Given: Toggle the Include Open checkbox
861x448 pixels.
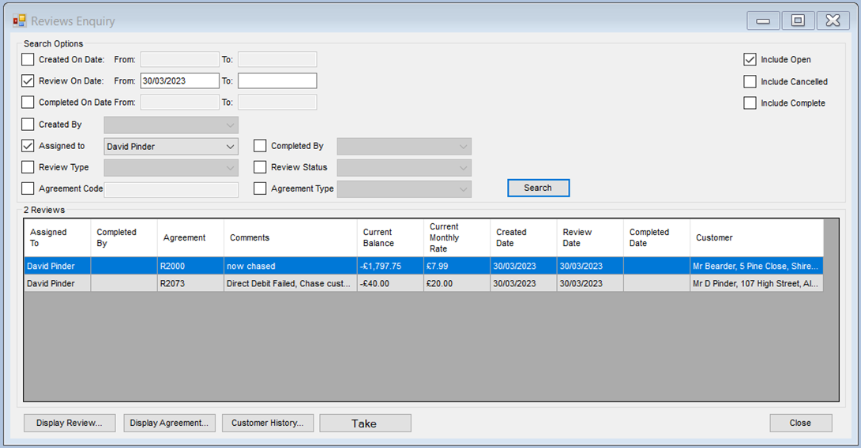Looking at the screenshot, I should click(x=750, y=59).
